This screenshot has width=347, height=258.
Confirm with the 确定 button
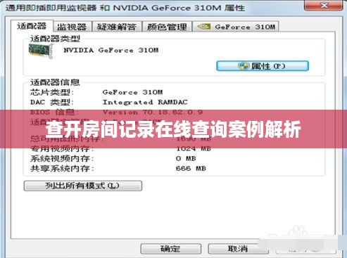[170, 249]
